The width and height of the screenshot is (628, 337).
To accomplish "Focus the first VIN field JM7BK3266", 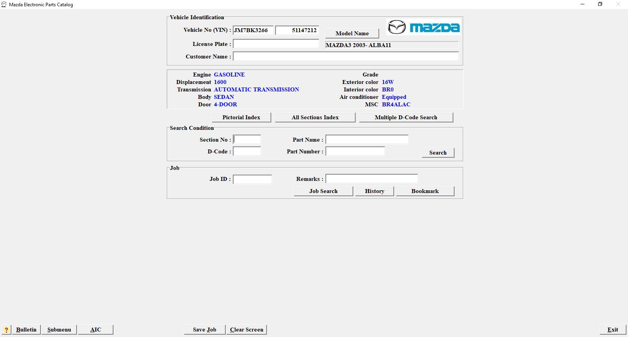I will (253, 30).
